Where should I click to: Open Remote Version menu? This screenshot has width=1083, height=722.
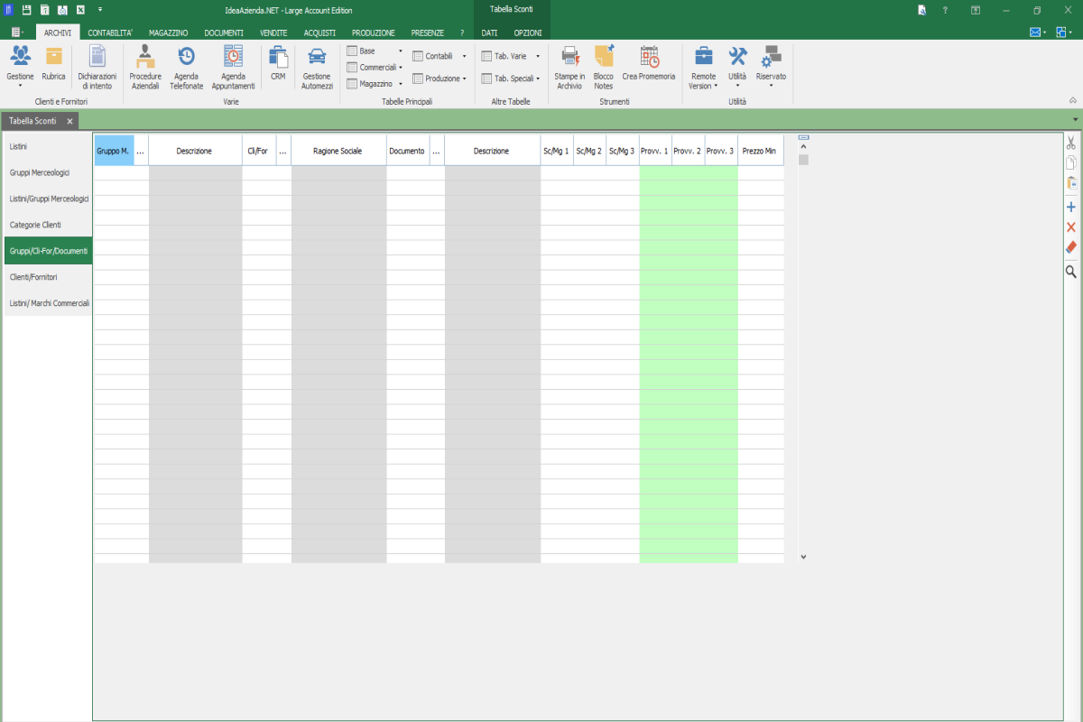[x=703, y=67]
